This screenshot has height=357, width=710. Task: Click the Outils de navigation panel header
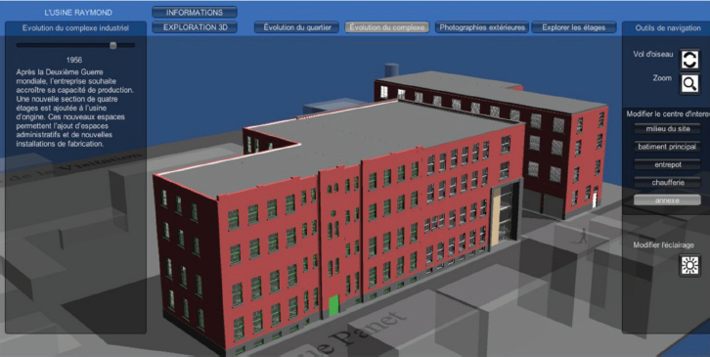coord(667,28)
